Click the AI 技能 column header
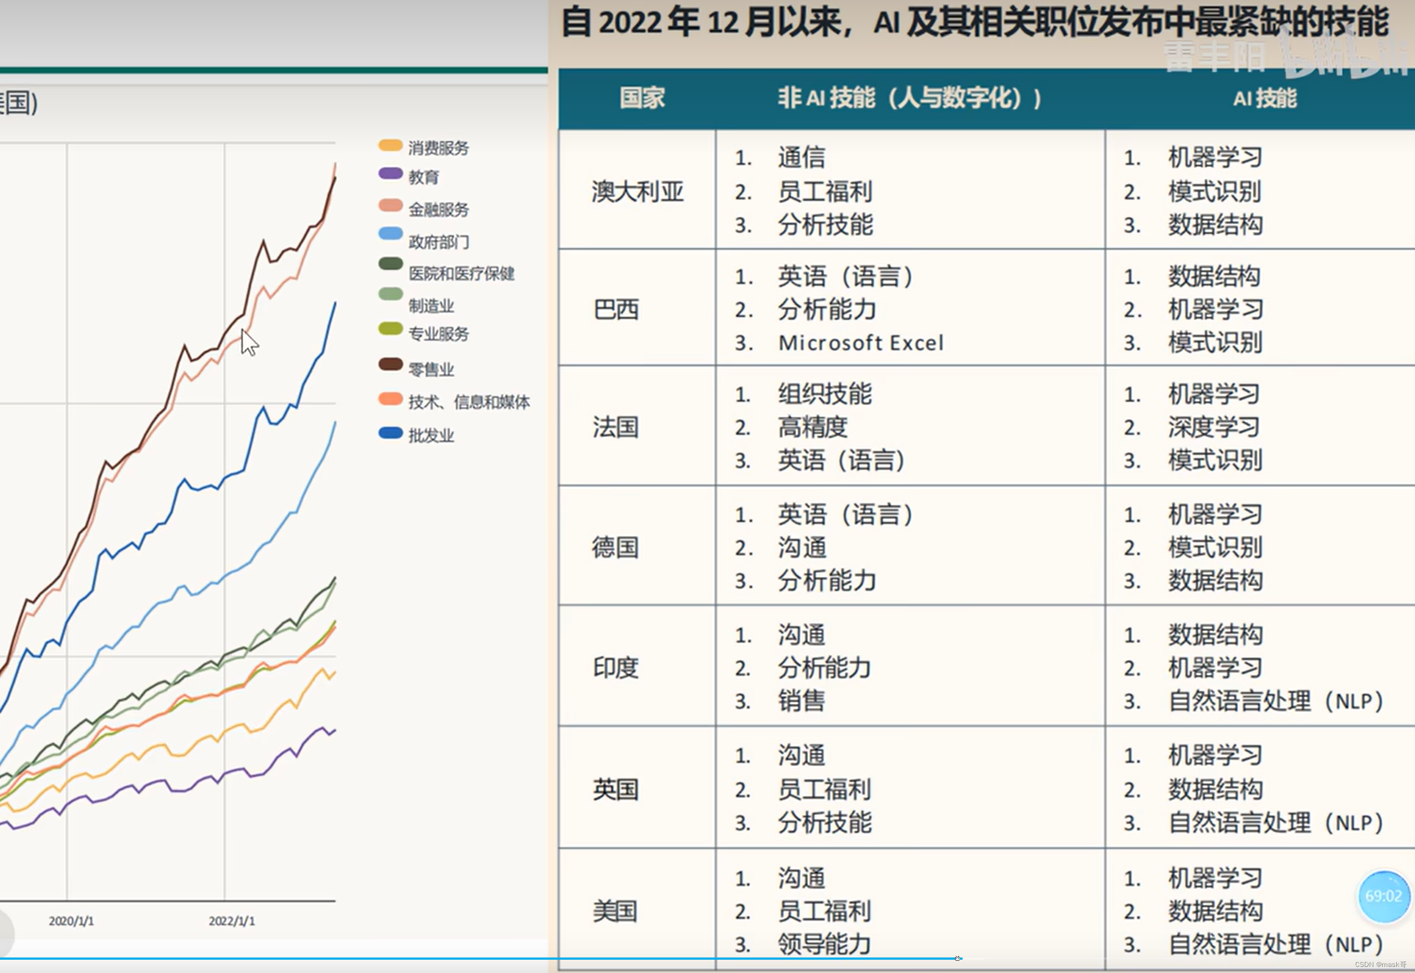The image size is (1415, 973). click(1264, 98)
